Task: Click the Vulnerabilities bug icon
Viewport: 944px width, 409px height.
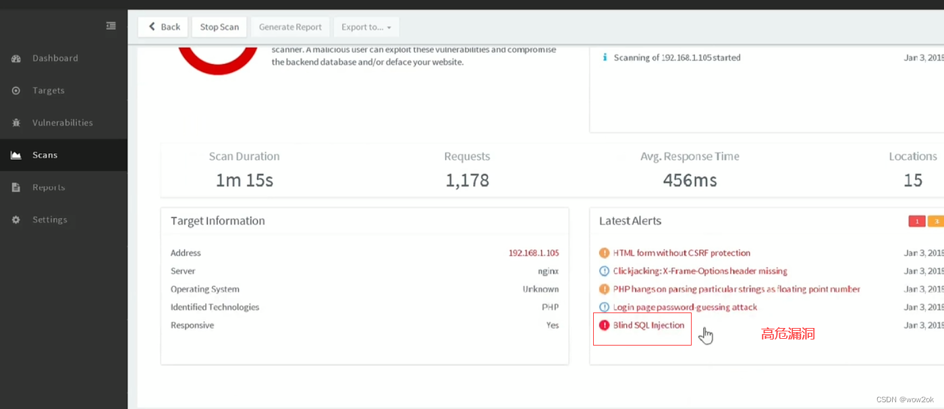Action: (16, 123)
